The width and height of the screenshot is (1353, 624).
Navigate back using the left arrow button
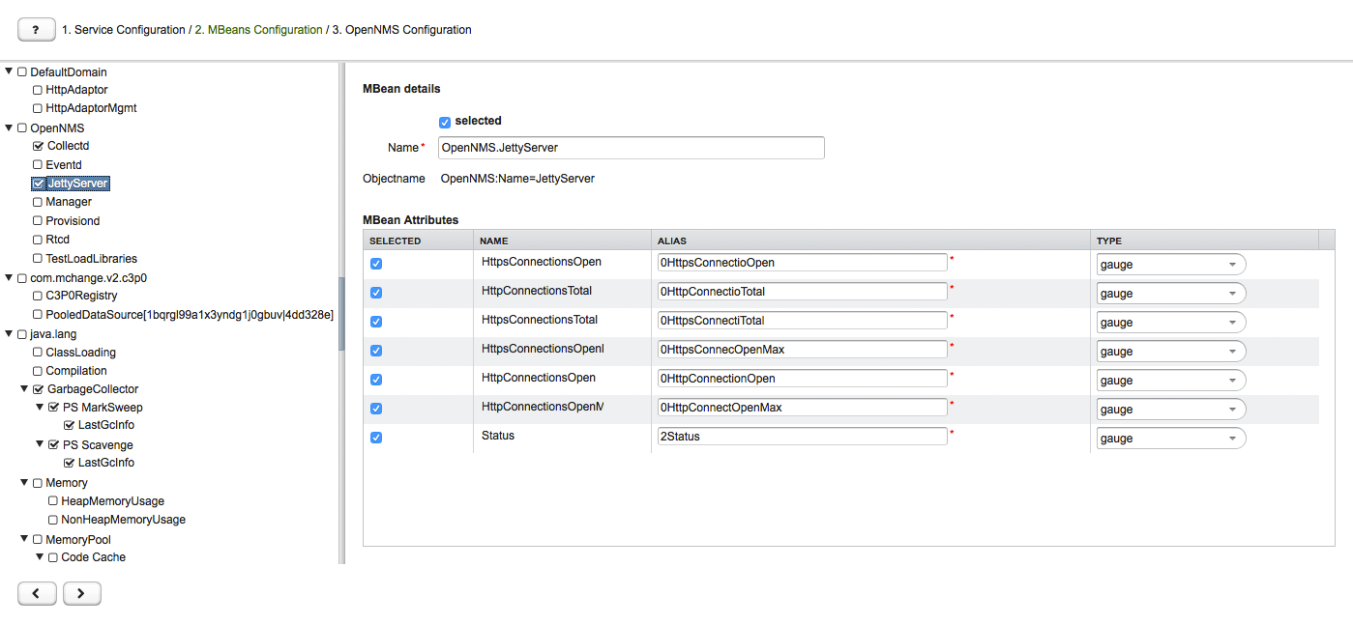[x=37, y=593]
